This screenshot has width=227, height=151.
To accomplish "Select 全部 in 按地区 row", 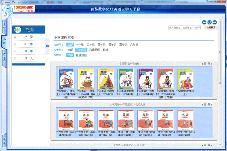I will tap(70, 55).
